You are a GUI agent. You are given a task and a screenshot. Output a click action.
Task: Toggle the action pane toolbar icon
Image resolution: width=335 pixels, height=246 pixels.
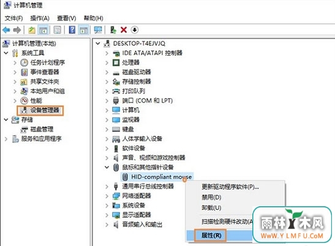[x=83, y=30]
